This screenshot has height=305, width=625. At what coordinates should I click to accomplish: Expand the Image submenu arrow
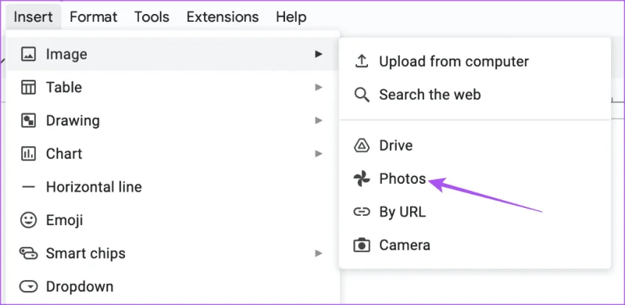point(318,54)
